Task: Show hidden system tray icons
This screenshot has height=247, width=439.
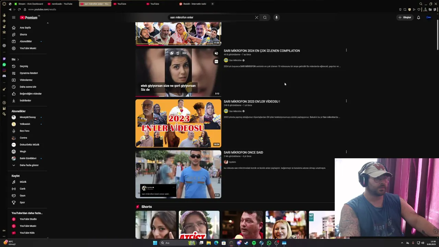Action: tap(402, 243)
